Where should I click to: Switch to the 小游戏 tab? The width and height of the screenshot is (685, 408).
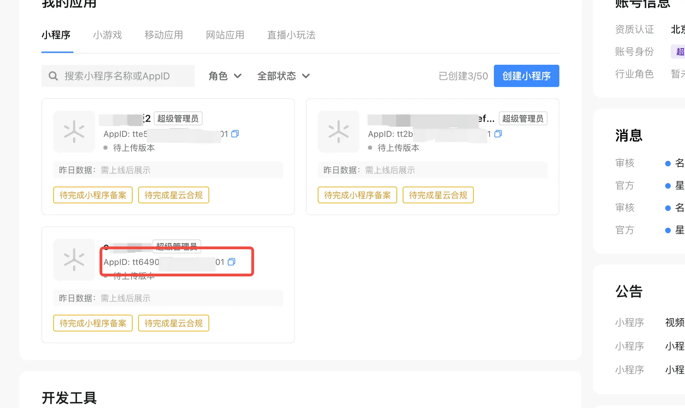coord(108,35)
